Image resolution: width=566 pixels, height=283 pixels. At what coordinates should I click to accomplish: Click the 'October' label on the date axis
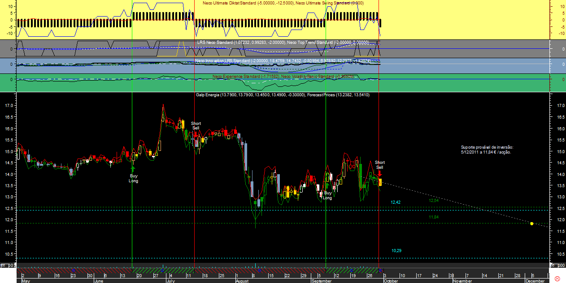coord(391,281)
